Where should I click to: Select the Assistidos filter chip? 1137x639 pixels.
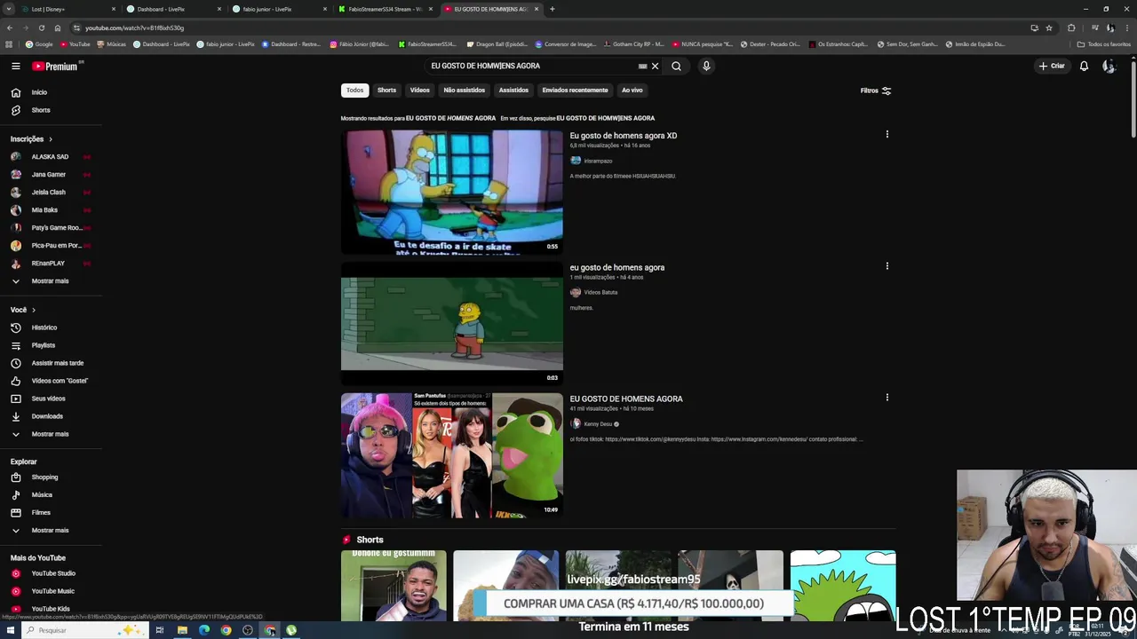[513, 91]
